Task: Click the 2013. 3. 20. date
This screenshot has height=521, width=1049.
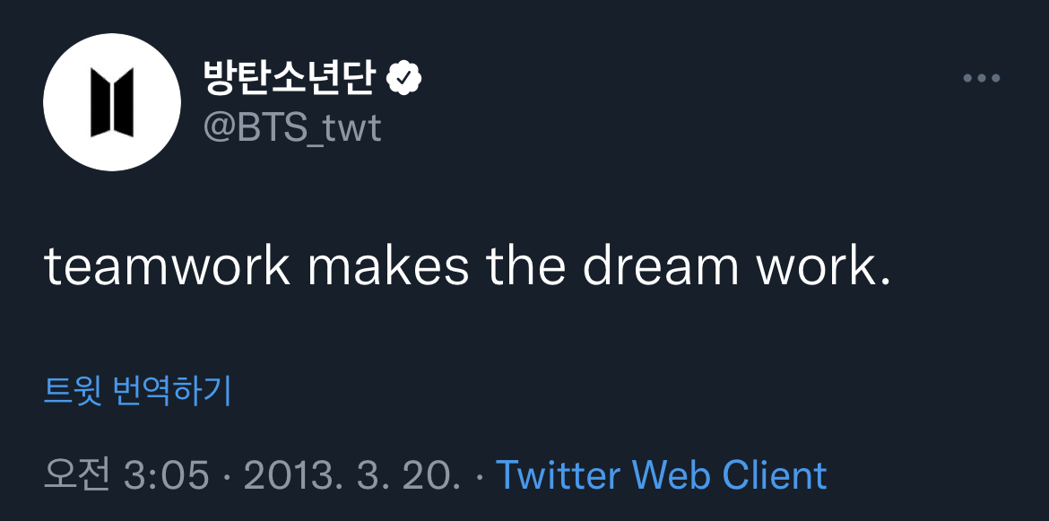Action: [x=352, y=474]
